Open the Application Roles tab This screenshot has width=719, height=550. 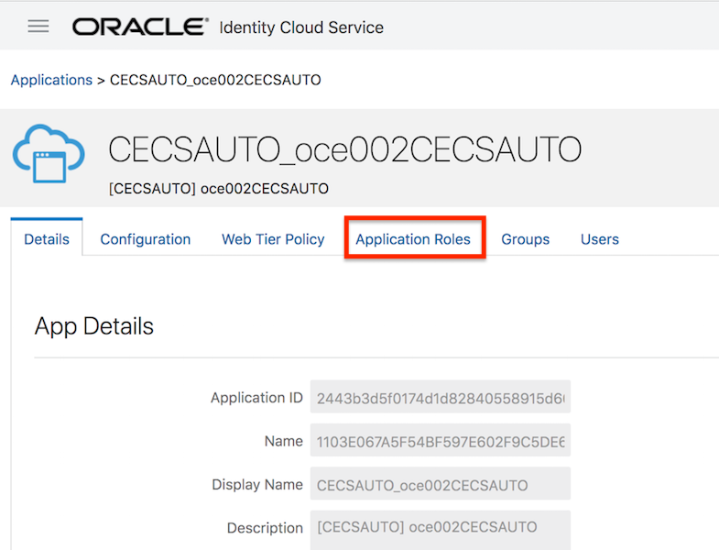pos(413,239)
